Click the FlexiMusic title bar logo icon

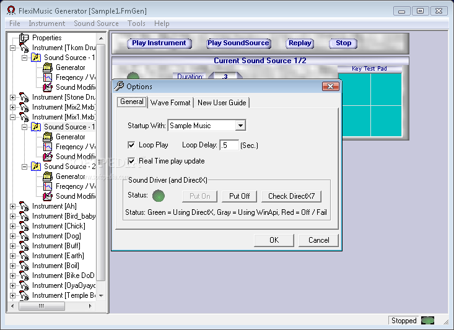tap(11, 11)
